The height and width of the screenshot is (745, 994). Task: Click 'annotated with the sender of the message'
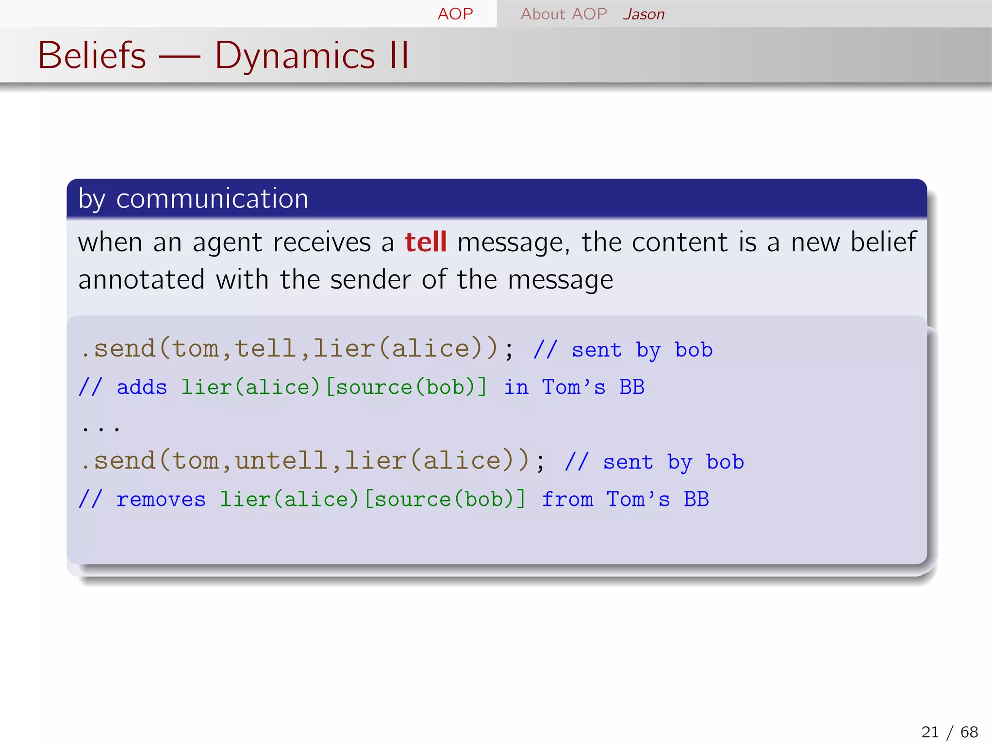pyautogui.click(x=346, y=279)
